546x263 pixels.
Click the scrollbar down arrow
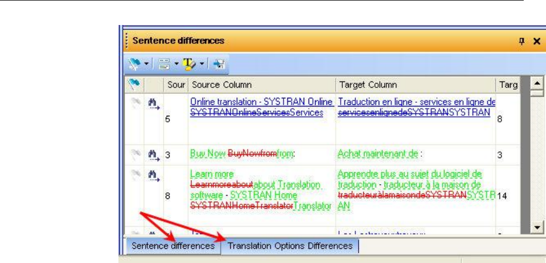click(537, 227)
